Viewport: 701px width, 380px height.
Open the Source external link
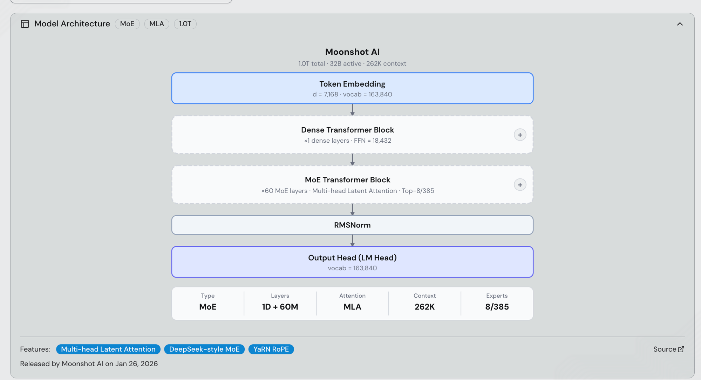tap(668, 349)
